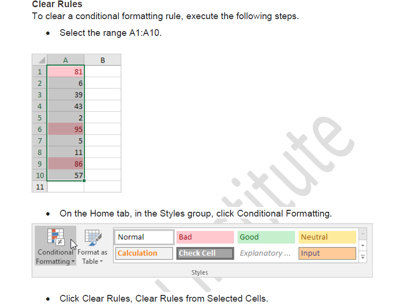Image resolution: width=404 pixels, height=304 pixels.
Task: Click the select-all corner triangle
Action: [x=40, y=60]
